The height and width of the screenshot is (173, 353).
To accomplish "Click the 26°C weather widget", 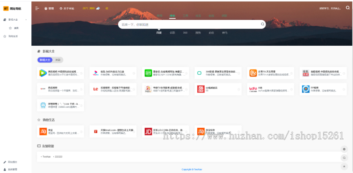I will pos(91,8).
